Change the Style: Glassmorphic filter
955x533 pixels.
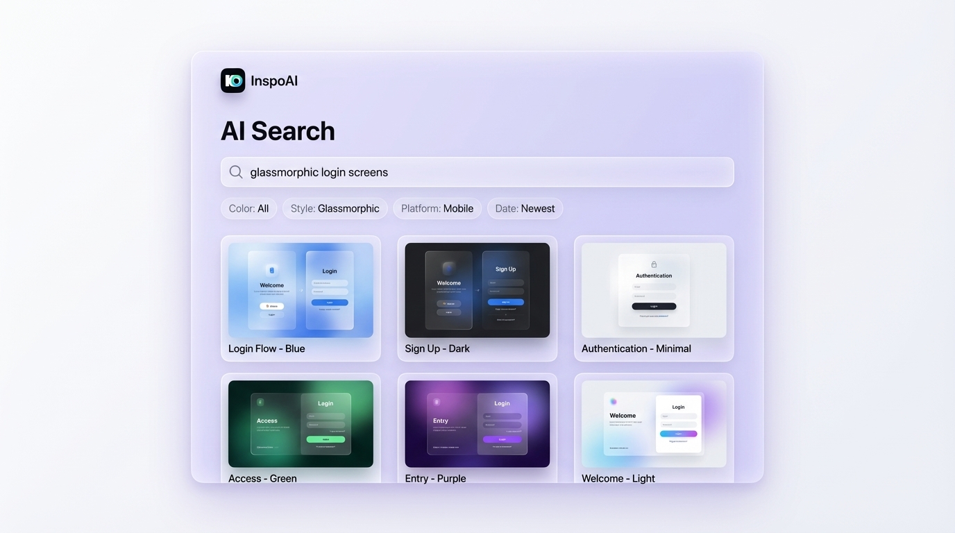click(335, 208)
